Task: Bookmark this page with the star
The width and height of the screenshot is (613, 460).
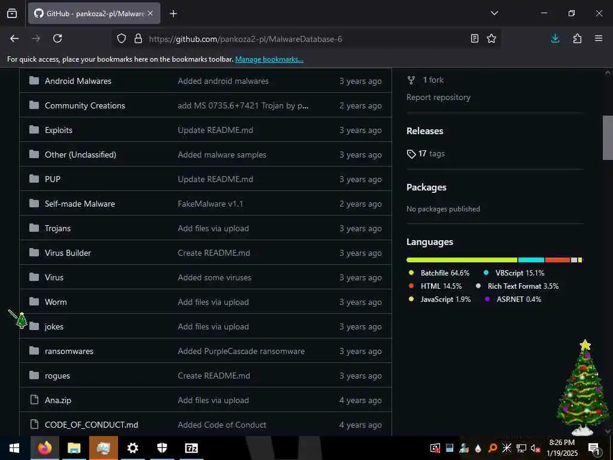Action: click(x=491, y=38)
